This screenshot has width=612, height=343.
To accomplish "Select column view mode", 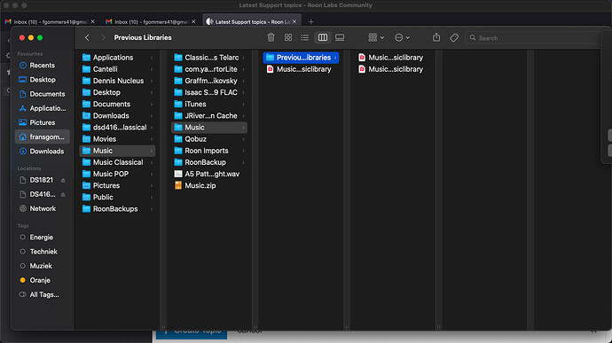I will 323,37.
